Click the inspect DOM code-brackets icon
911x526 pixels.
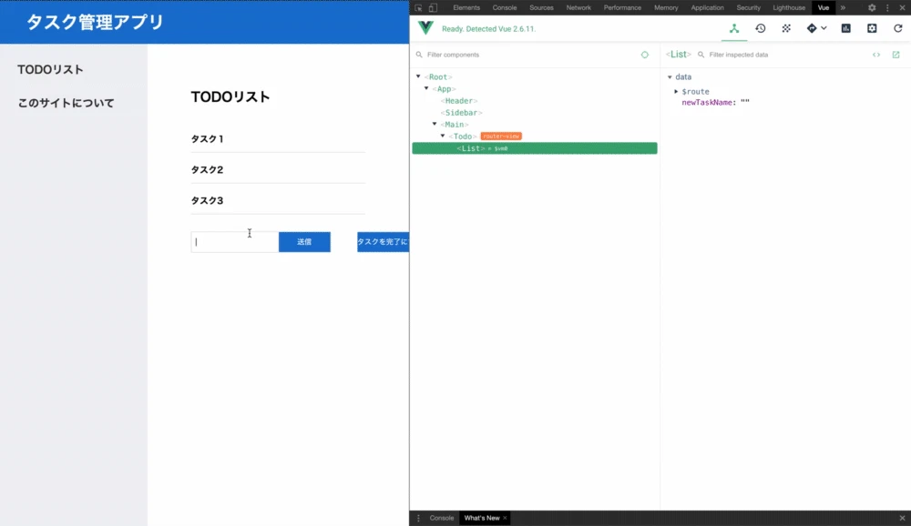876,55
